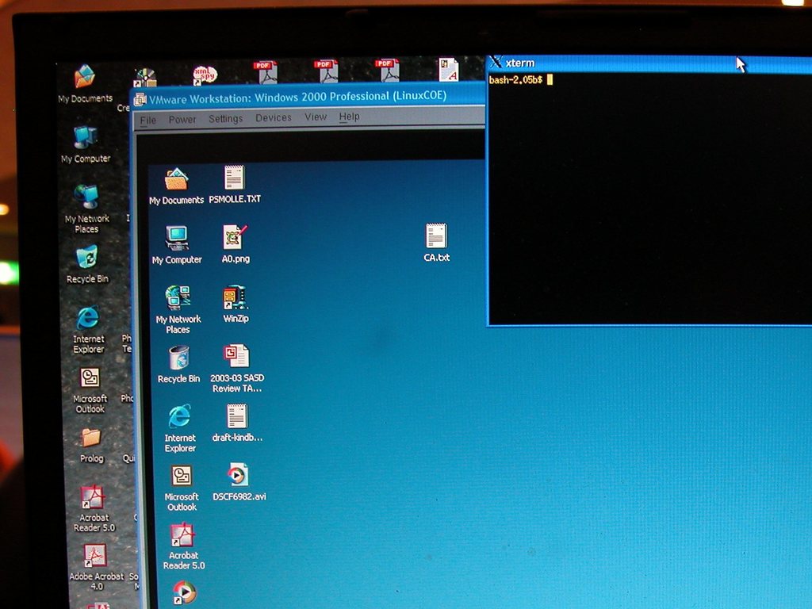The width and height of the screenshot is (812, 609).
Task: Open Power menu in VMware Workstation
Action: [182, 120]
